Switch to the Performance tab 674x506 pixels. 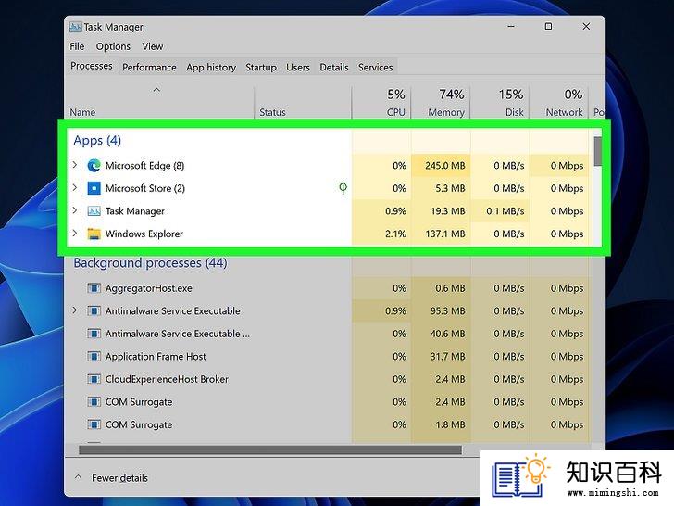[x=149, y=67]
